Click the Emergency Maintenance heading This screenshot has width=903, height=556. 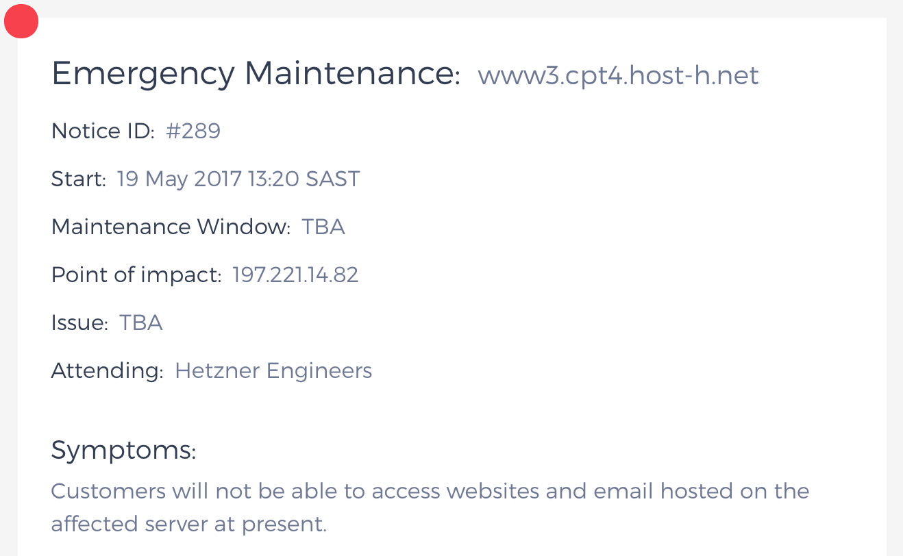[256, 74]
